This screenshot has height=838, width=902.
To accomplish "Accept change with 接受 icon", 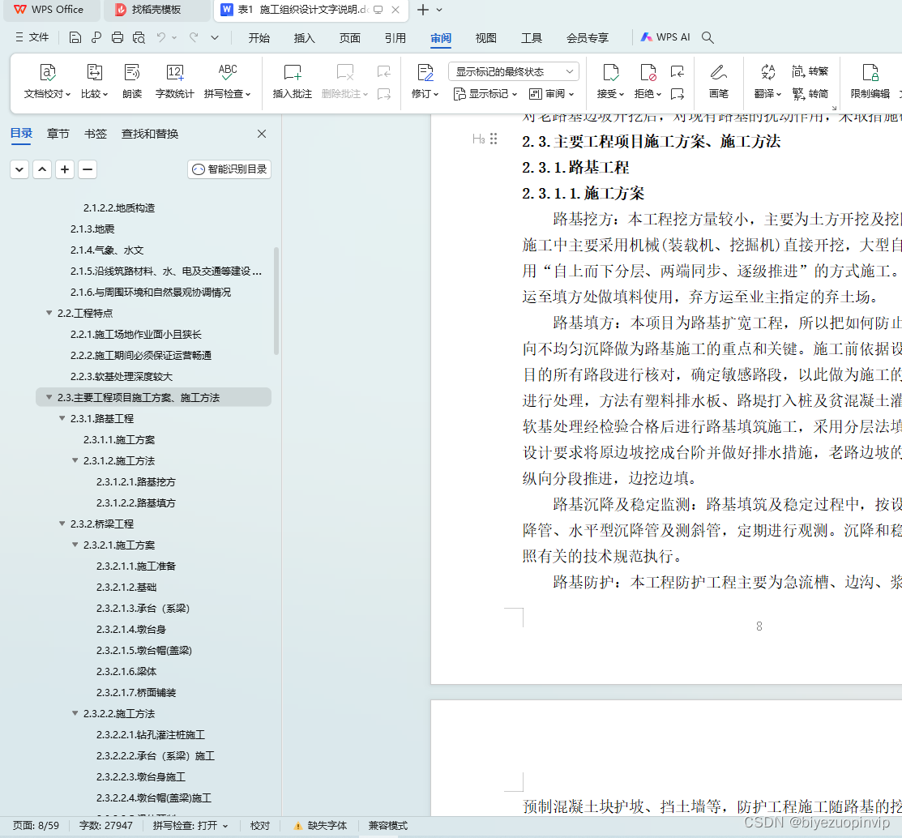I will pos(610,73).
